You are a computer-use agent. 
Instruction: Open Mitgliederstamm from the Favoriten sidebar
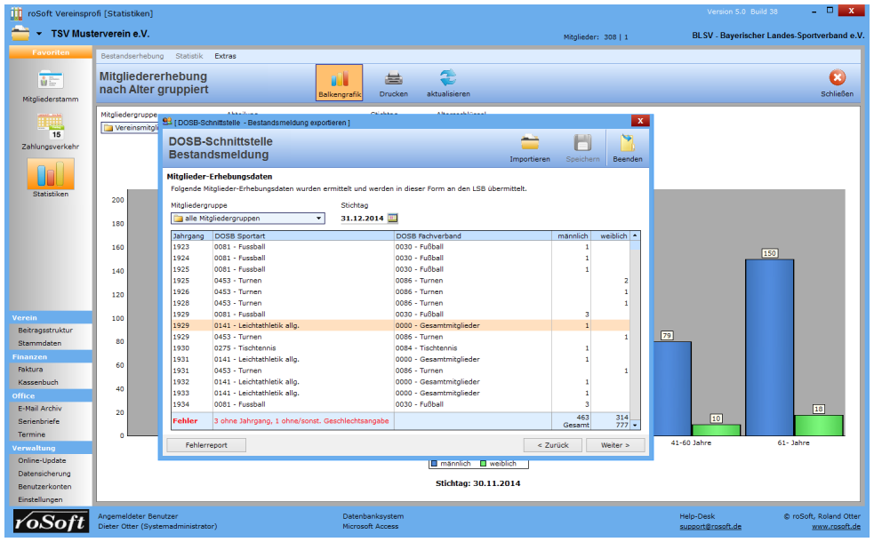pos(50,81)
